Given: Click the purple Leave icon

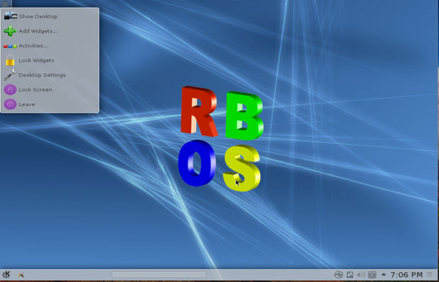Looking at the screenshot, I should [x=10, y=104].
